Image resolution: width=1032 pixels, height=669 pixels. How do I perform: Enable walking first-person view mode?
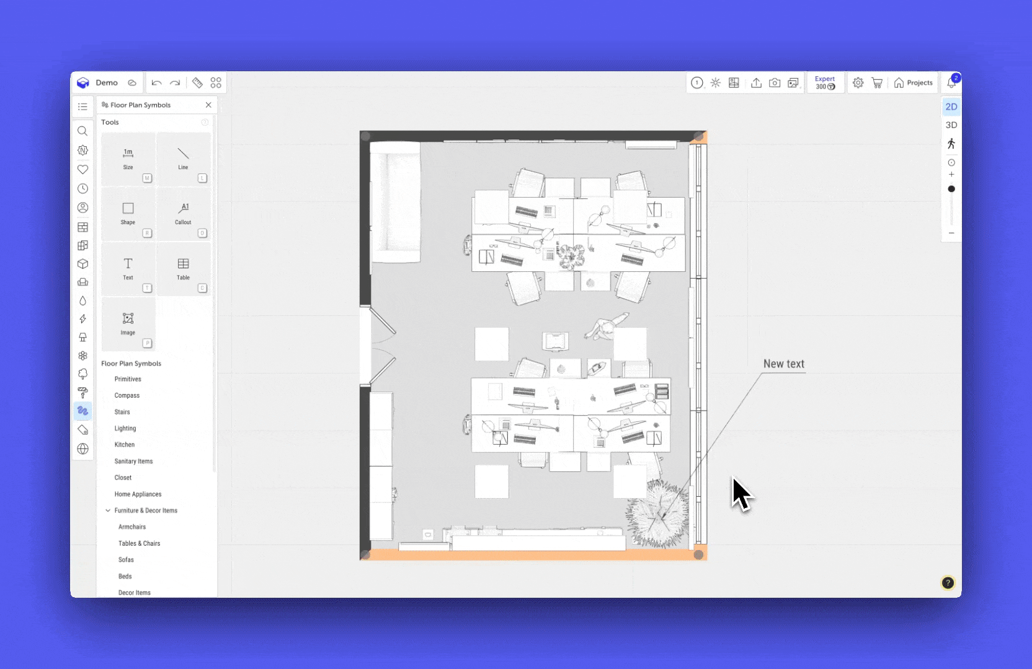951,144
